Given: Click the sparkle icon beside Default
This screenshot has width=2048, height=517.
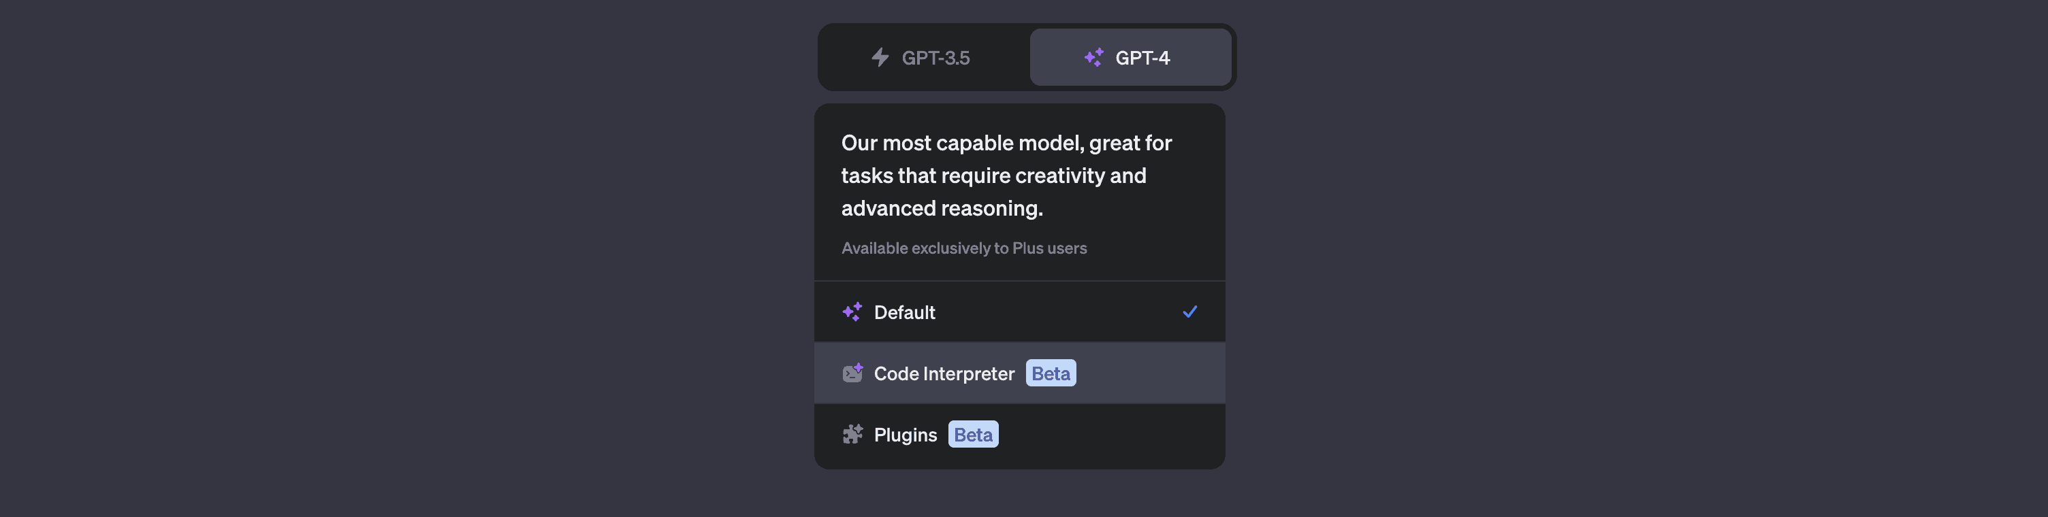Looking at the screenshot, I should 852,312.
